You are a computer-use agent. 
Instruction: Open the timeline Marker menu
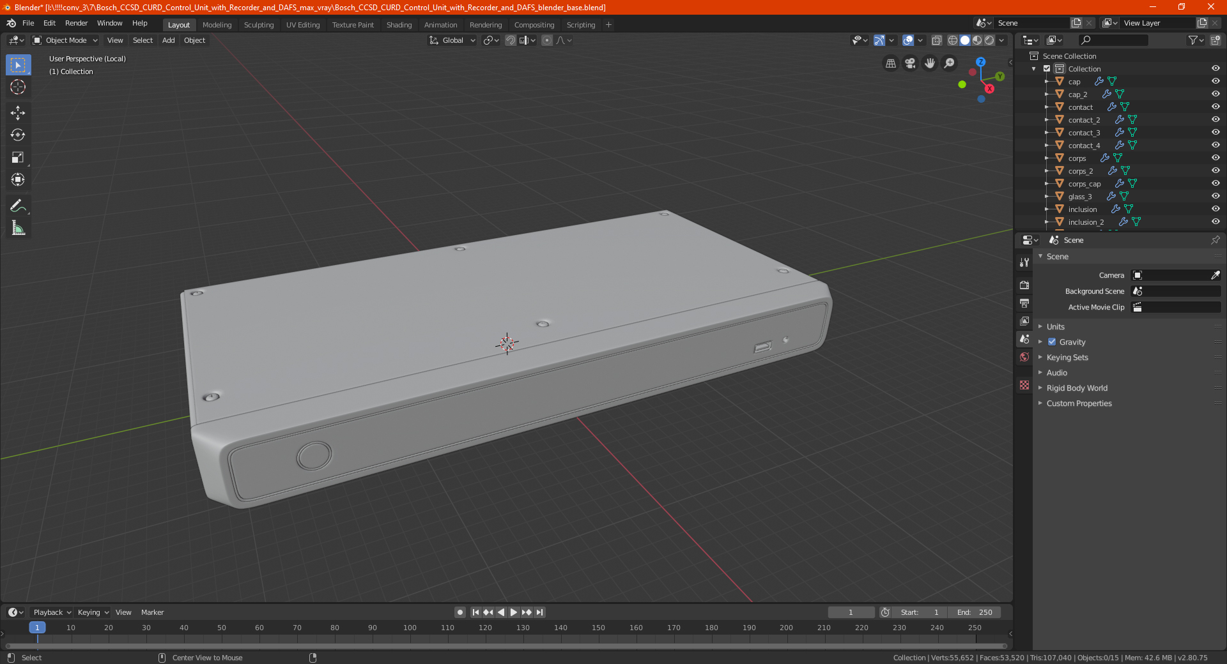pos(152,612)
